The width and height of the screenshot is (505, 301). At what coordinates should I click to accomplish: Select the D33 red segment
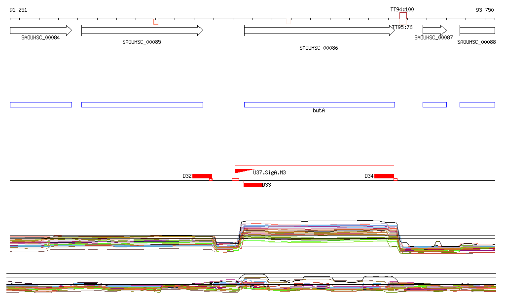click(253, 185)
